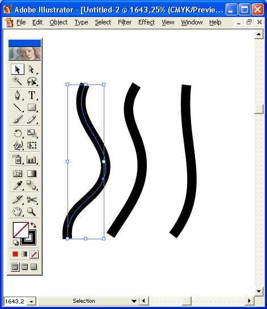
Task: Select the Type tool
Action: point(32,95)
